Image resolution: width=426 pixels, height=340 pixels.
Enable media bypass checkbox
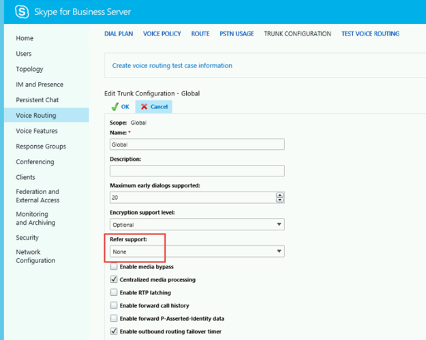[114, 267]
